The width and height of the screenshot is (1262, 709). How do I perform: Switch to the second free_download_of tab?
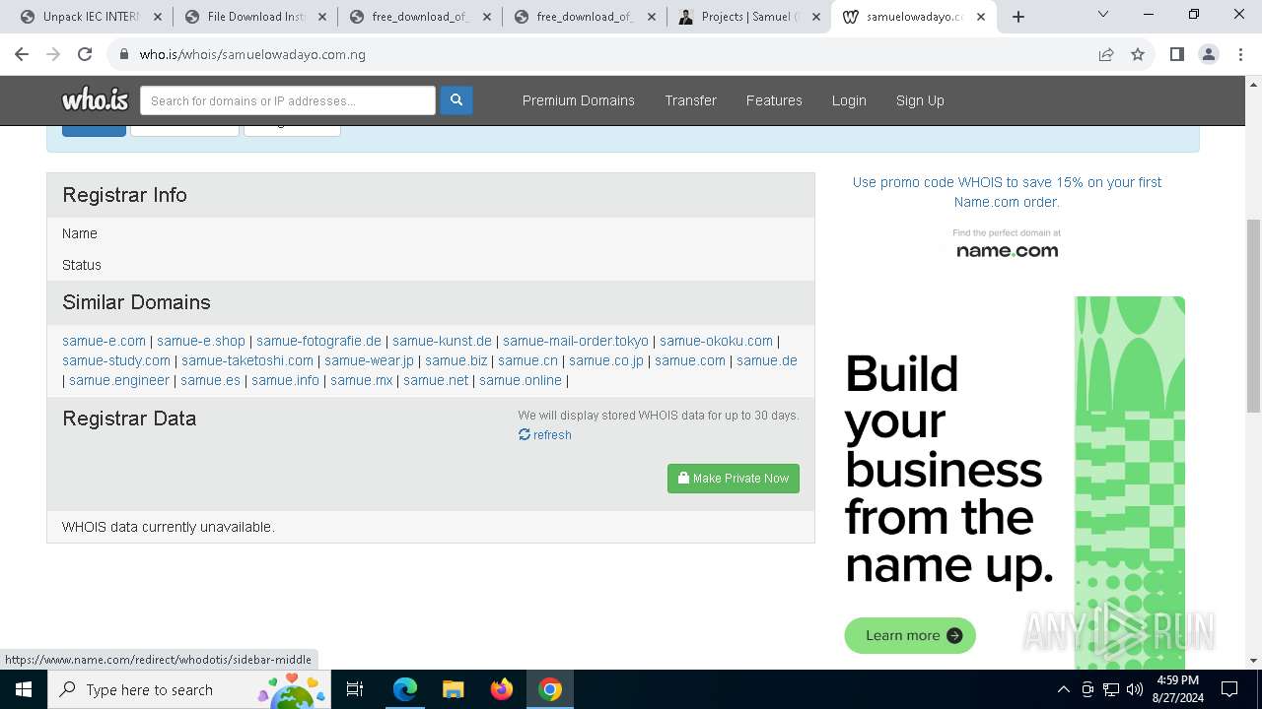(x=585, y=17)
